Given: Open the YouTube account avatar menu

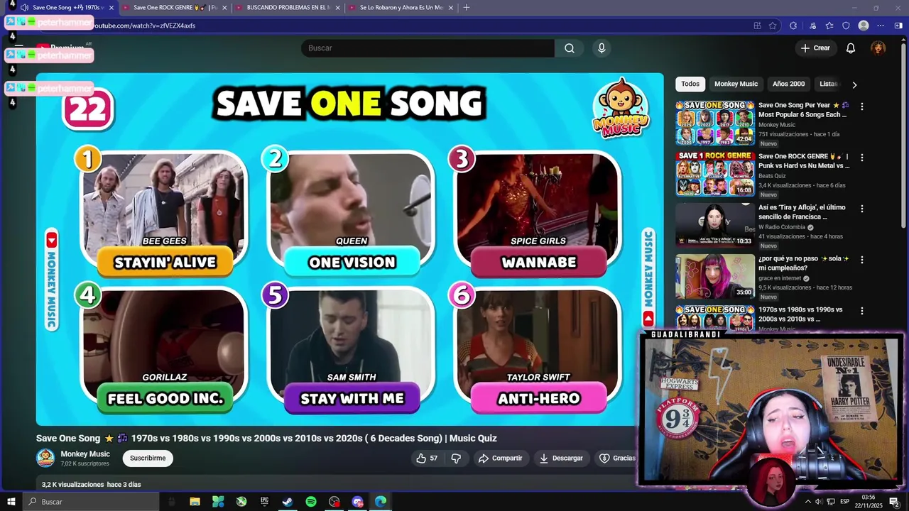Looking at the screenshot, I should click(878, 48).
